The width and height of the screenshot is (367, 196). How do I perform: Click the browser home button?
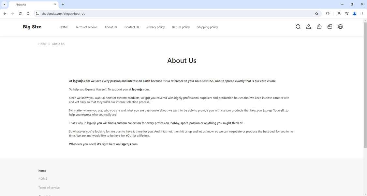click(x=28, y=14)
